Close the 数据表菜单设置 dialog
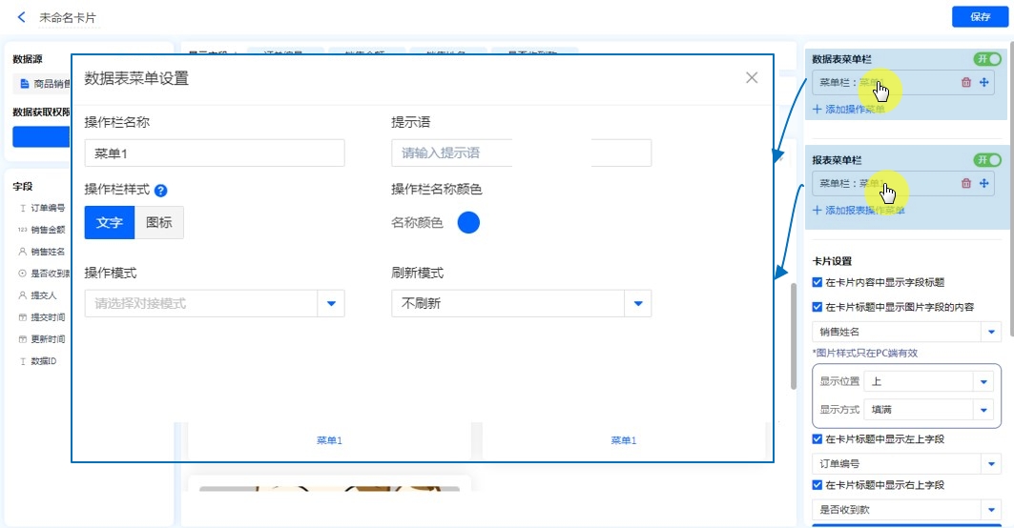This screenshot has width=1014, height=528. pyautogui.click(x=752, y=78)
